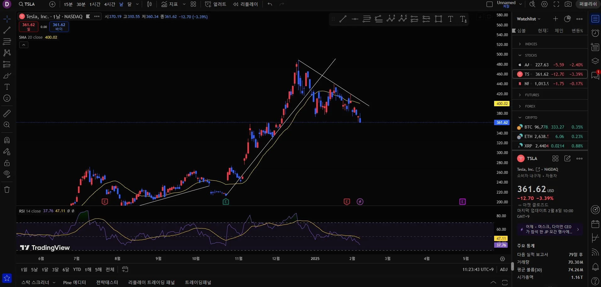
Task: Select the text tool in left sidebar
Action: 7,87
